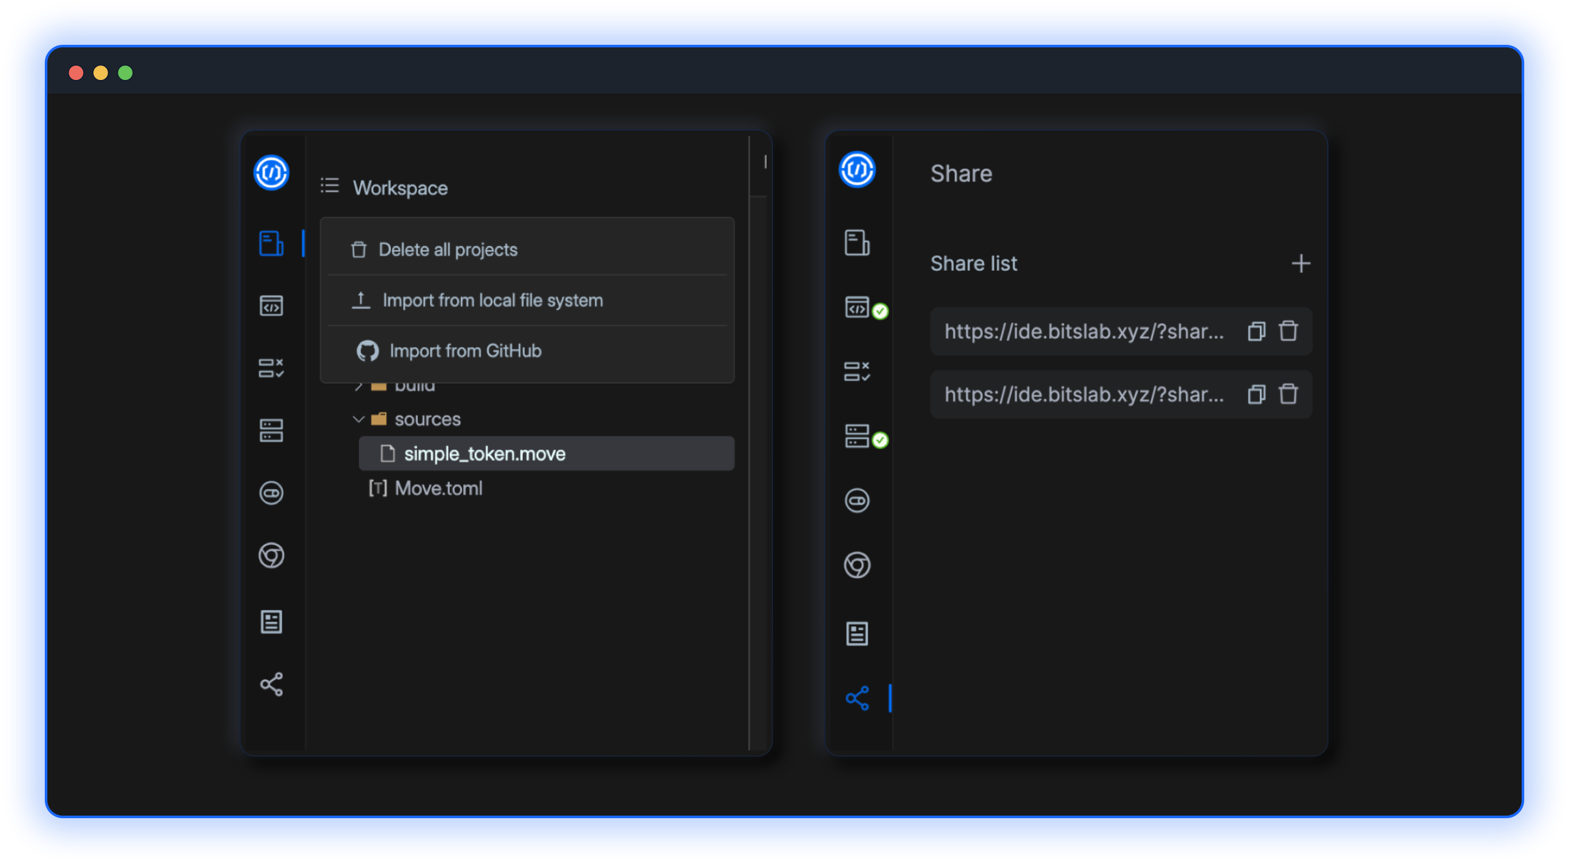Open the document page icon in Workspace panel sidebar
Viewport: 1569px width, 863px height.
pyautogui.click(x=271, y=622)
